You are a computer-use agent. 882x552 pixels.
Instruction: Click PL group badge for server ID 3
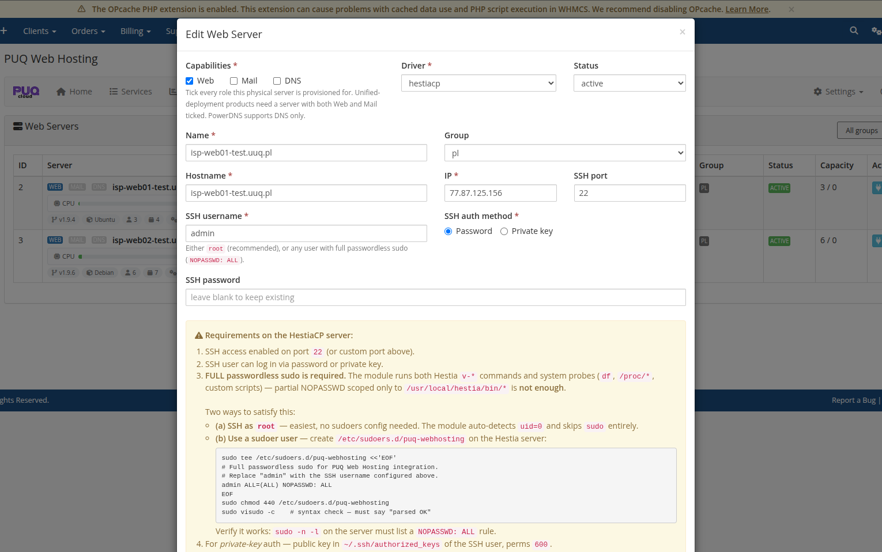[x=704, y=241]
